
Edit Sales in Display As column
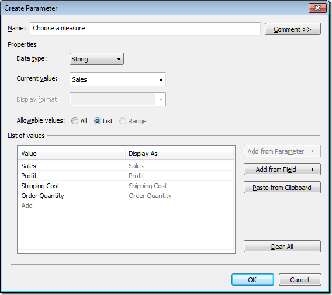pyautogui.click(x=180, y=166)
